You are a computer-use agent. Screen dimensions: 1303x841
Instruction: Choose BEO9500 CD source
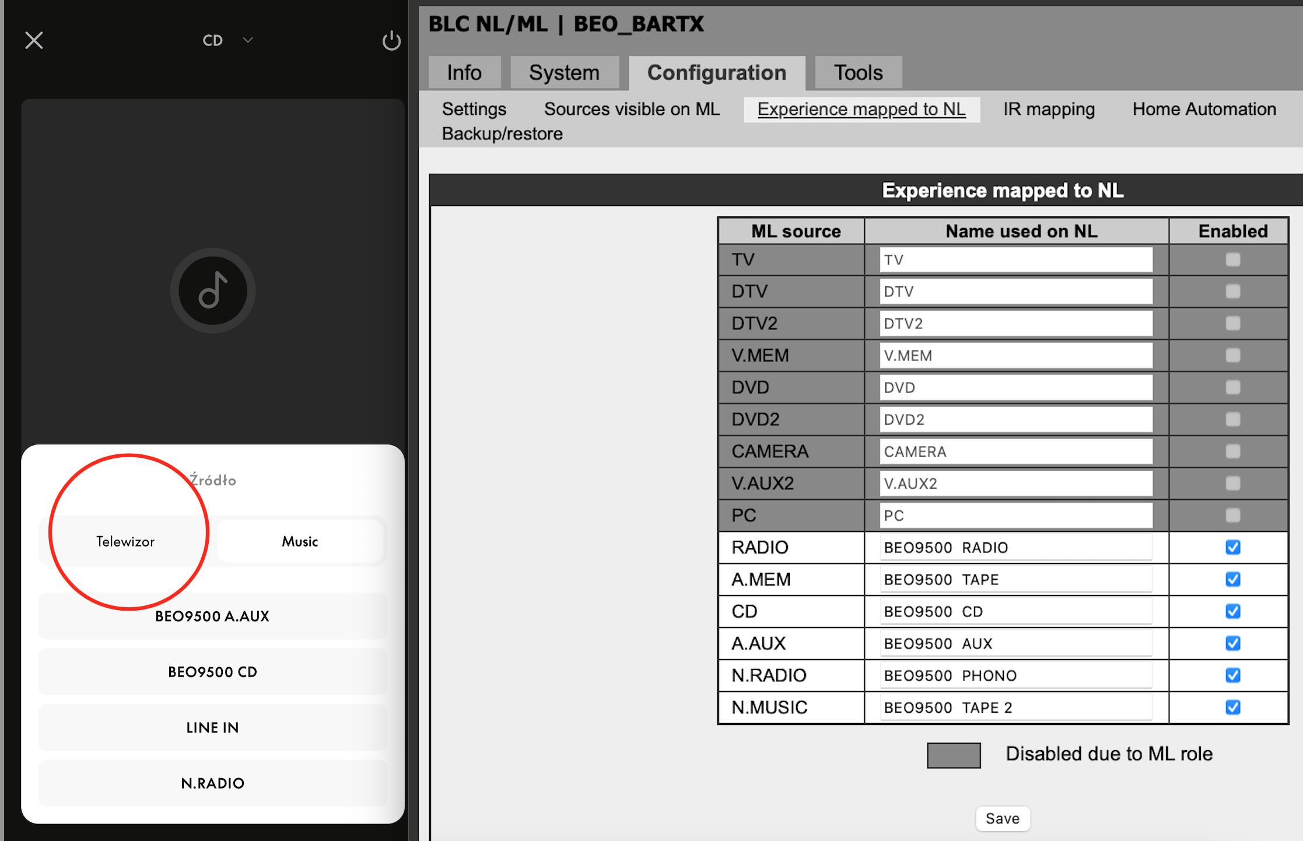pyautogui.click(x=213, y=672)
